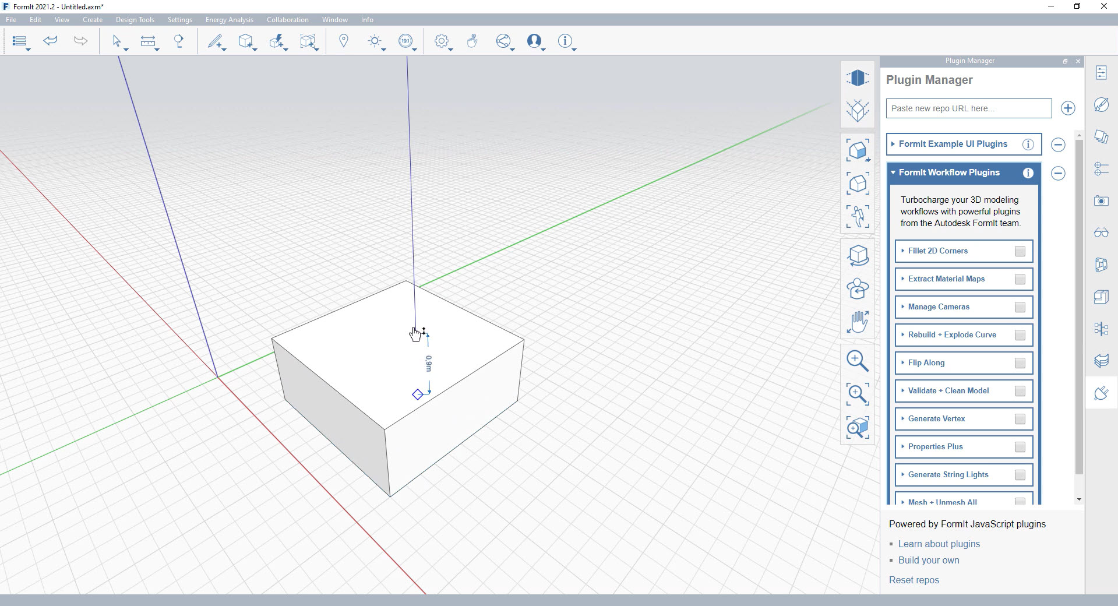
Task: Click the Sun and shadows icon
Action: (x=375, y=41)
